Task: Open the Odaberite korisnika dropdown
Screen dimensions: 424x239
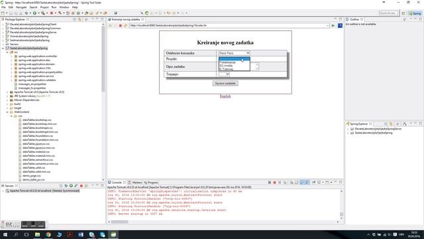Action: (x=234, y=53)
